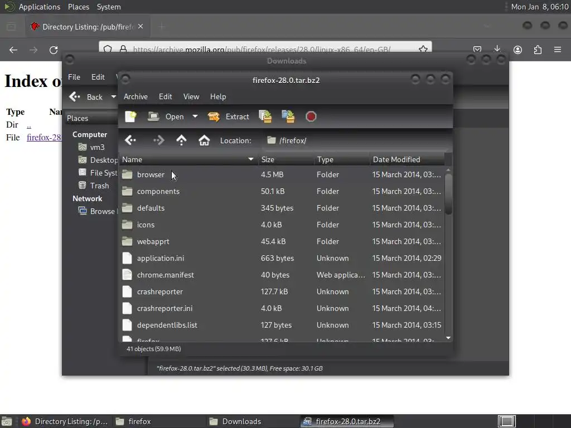The width and height of the screenshot is (571, 428).
Task: Open Desktop in Downloads sidebar
Action: point(98,160)
